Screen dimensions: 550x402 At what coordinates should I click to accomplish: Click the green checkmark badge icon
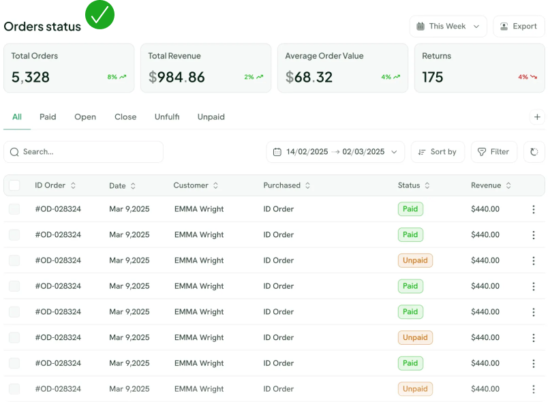pyautogui.click(x=100, y=15)
